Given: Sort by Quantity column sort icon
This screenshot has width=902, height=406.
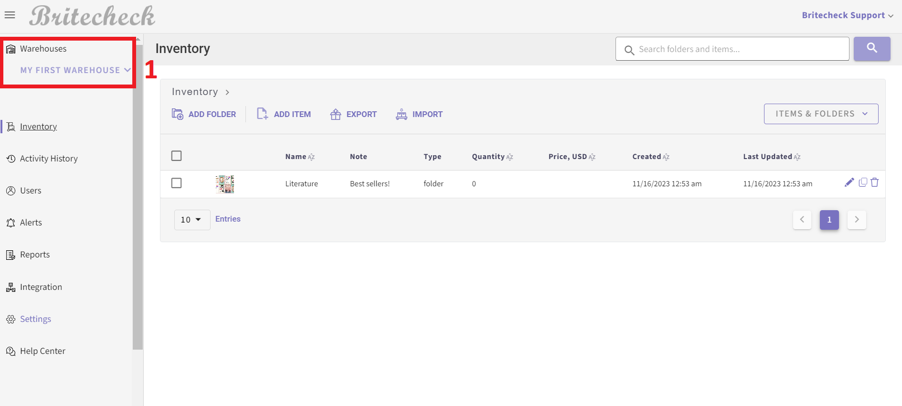Looking at the screenshot, I should [x=509, y=157].
